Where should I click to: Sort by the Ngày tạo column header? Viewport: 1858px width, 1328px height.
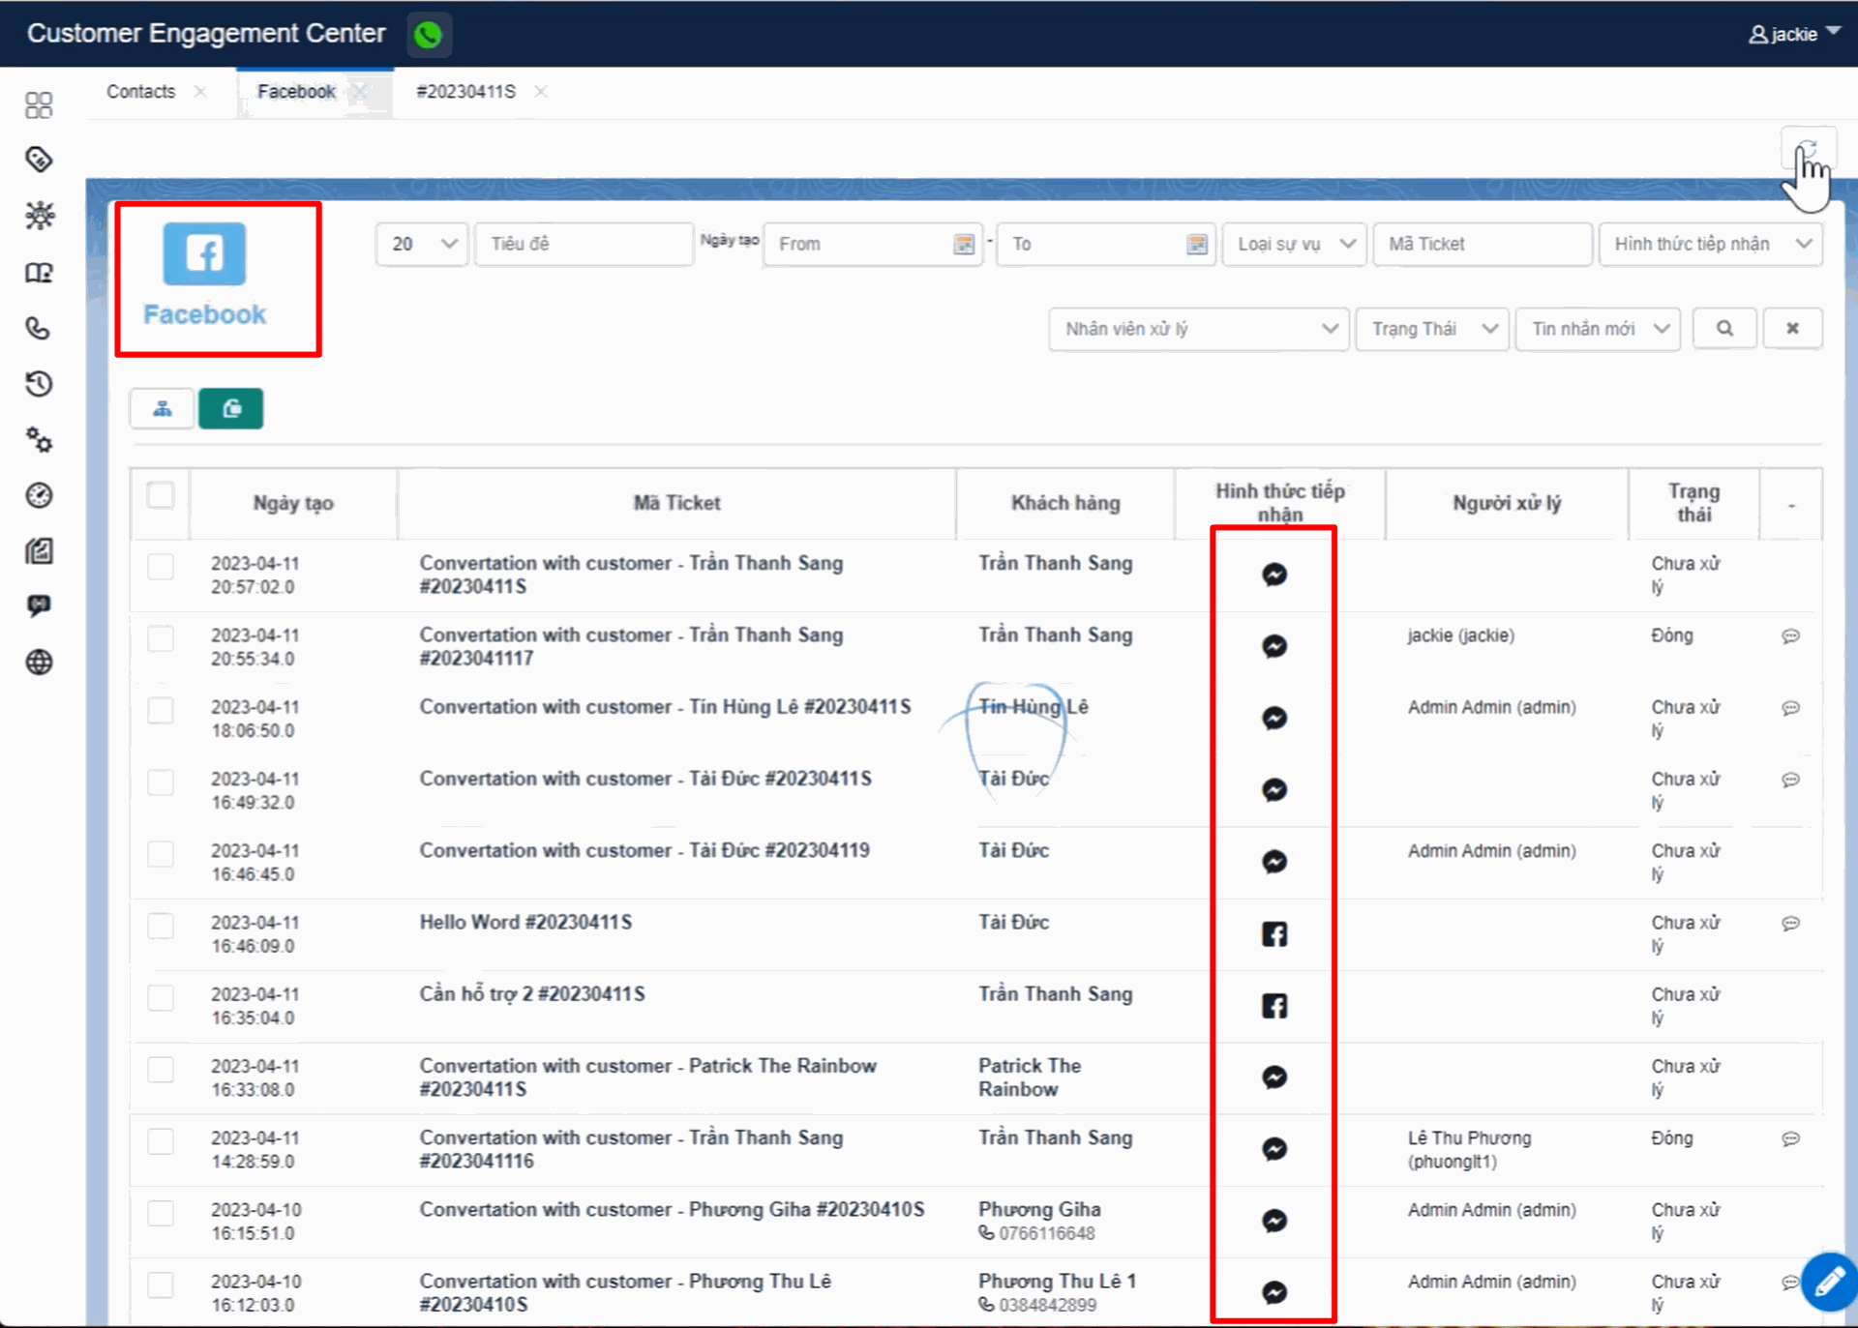[x=293, y=503]
